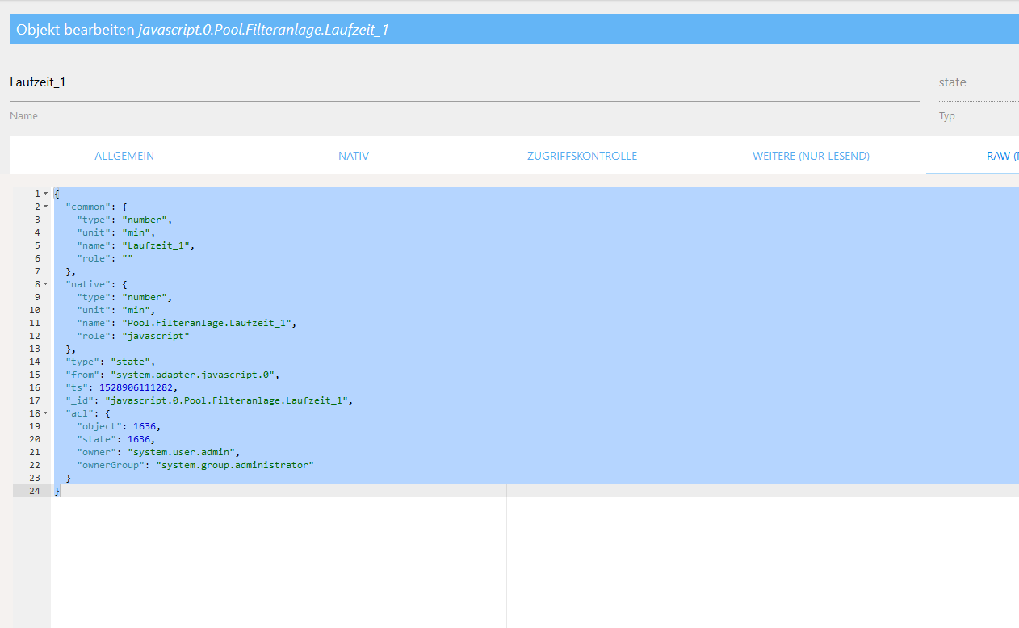Viewport: 1019px width, 628px height.
Task: Click the "state": 1636 line
Action: click(x=116, y=439)
